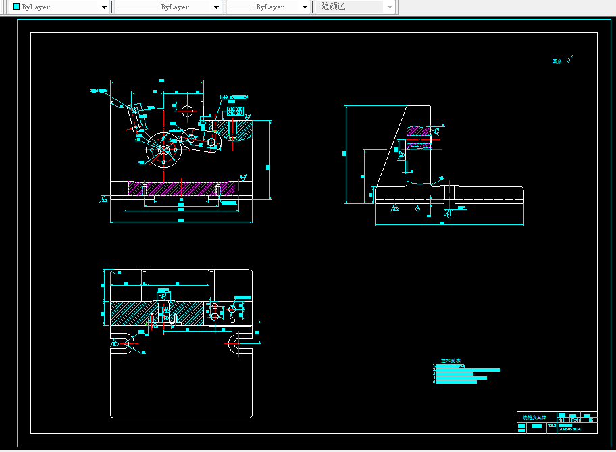Open the 随颜色 plot style dropdown
This screenshot has width=616, height=452.
pyautogui.click(x=355, y=7)
